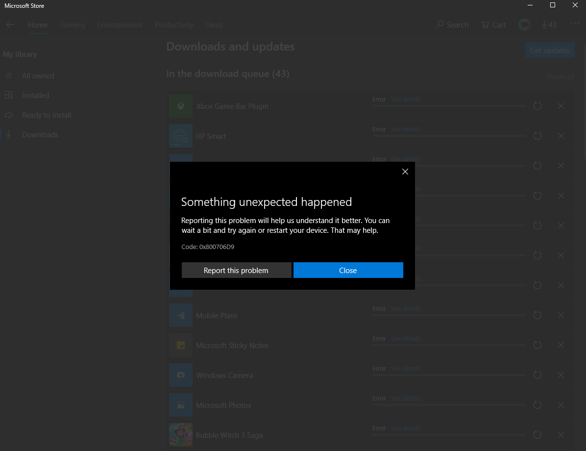The height and width of the screenshot is (451, 586).
Task: Switch to the Gaming tab
Action: (x=72, y=25)
